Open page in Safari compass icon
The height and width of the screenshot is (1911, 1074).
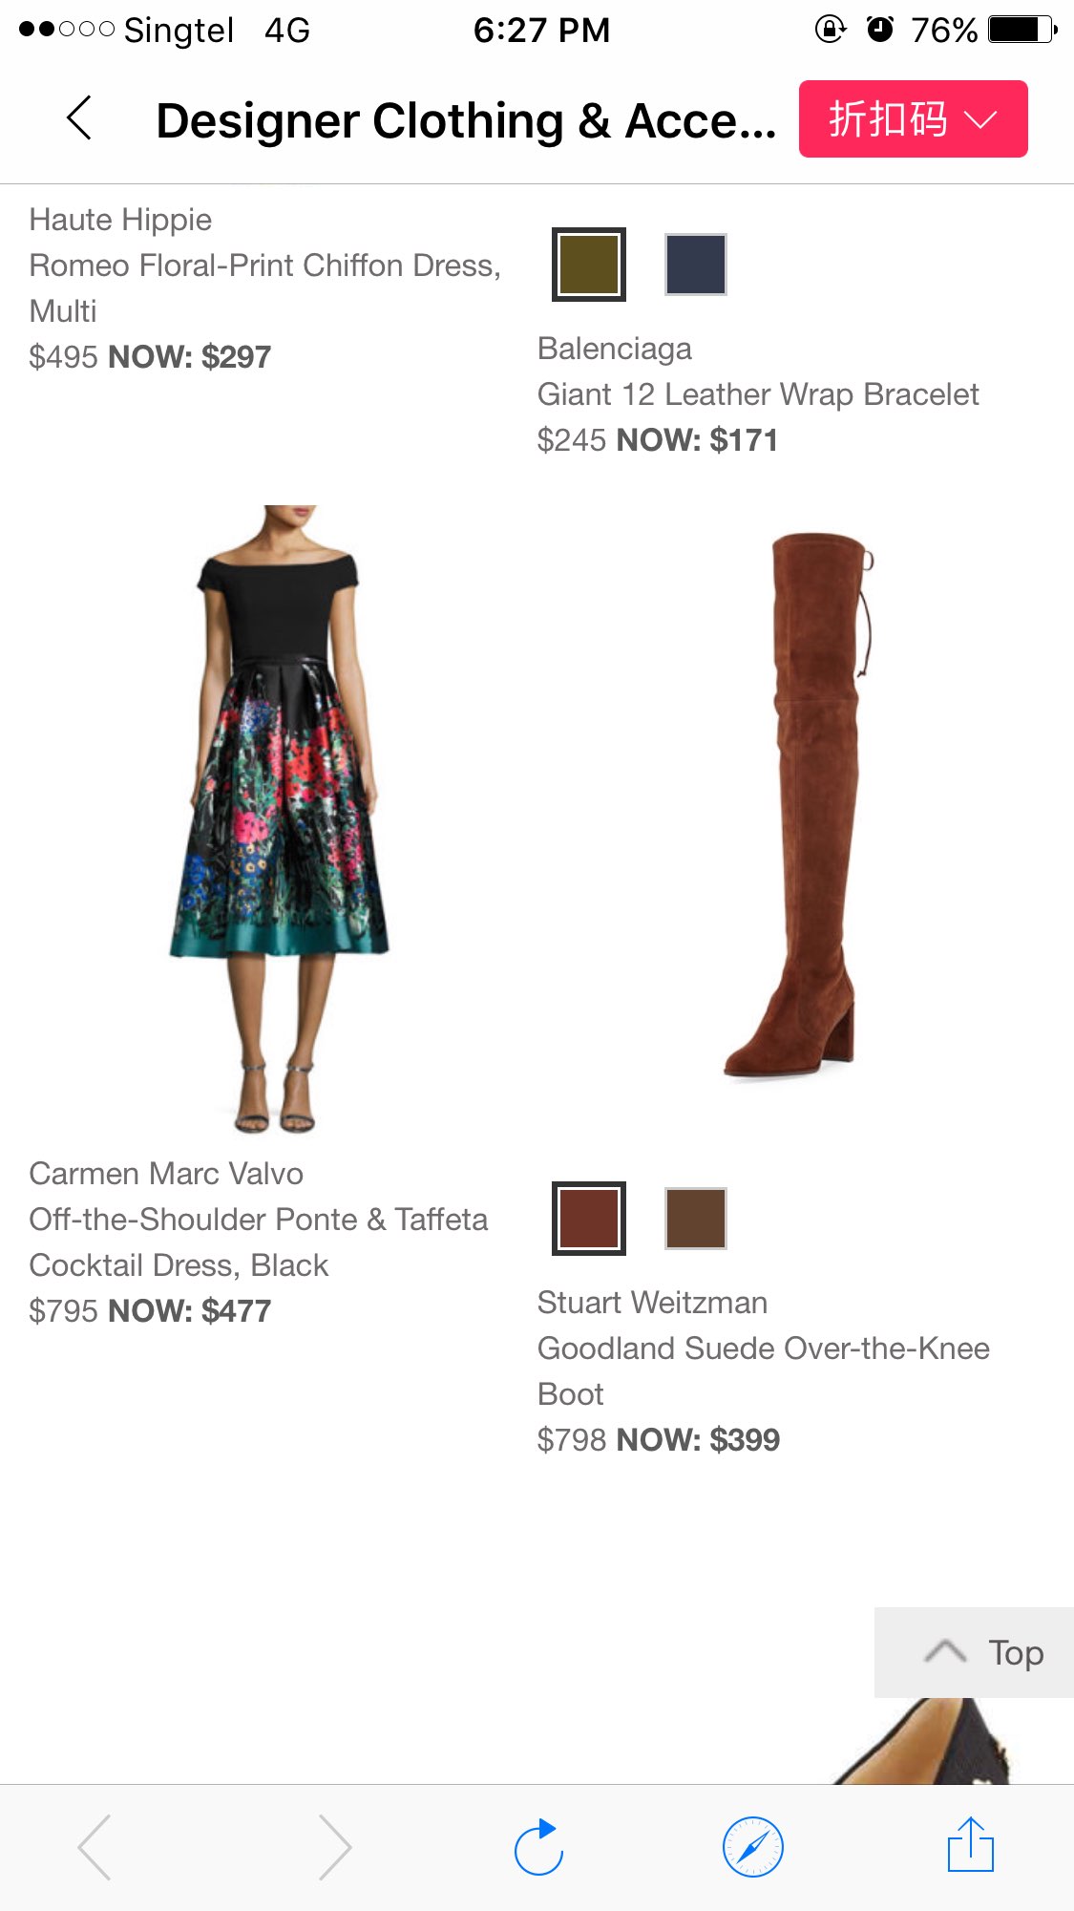(x=753, y=1848)
